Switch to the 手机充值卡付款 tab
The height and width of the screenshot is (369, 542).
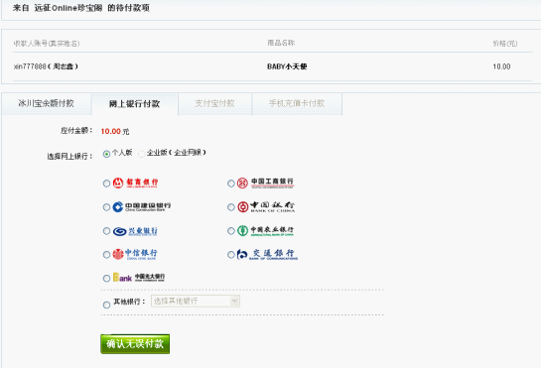click(297, 103)
